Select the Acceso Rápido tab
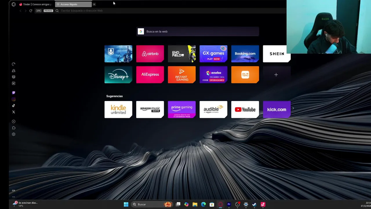371x209 pixels. tap(73, 4)
